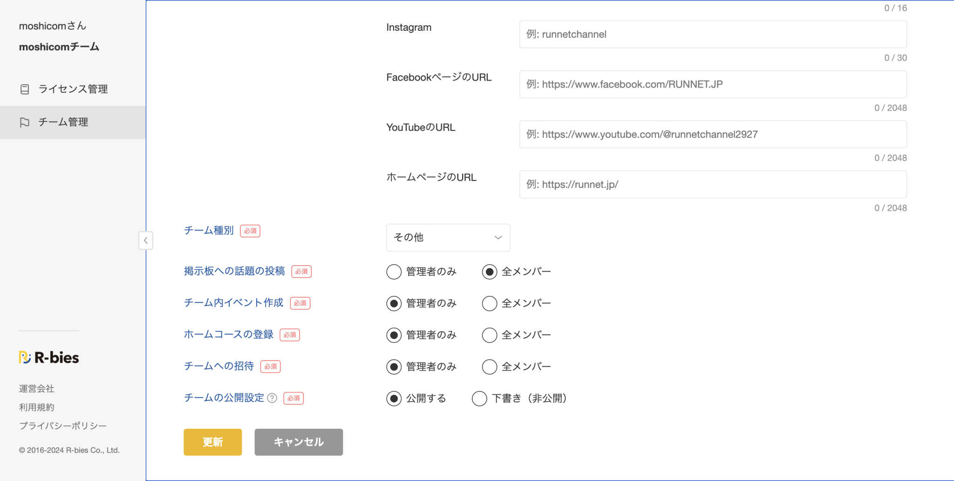Open the 利用規約 link

(36, 407)
